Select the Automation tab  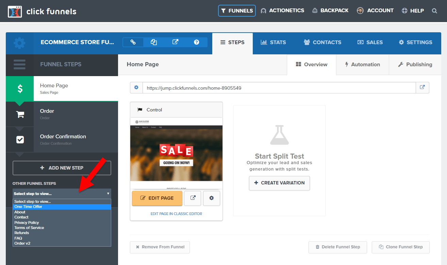click(x=363, y=65)
